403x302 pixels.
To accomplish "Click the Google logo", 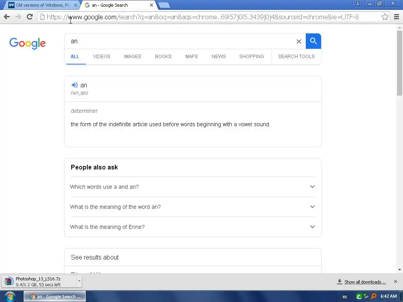I will (x=28, y=43).
